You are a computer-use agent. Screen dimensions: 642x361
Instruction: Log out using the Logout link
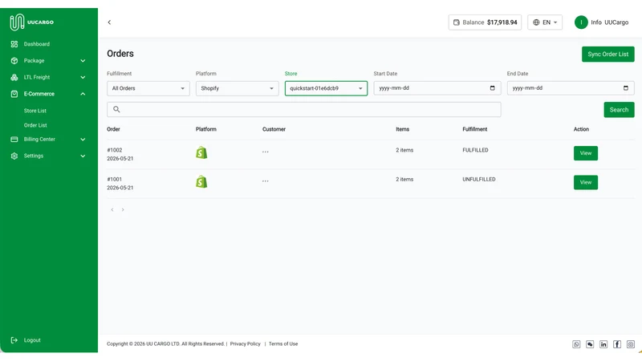(32, 340)
